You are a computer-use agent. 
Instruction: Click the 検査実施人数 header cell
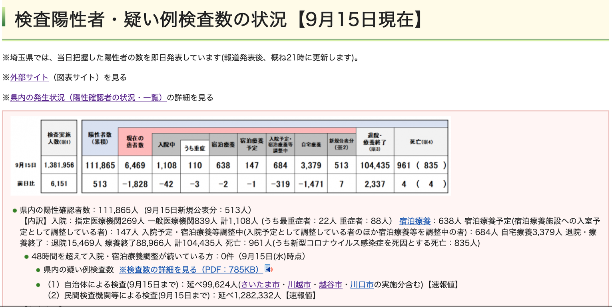(x=59, y=138)
